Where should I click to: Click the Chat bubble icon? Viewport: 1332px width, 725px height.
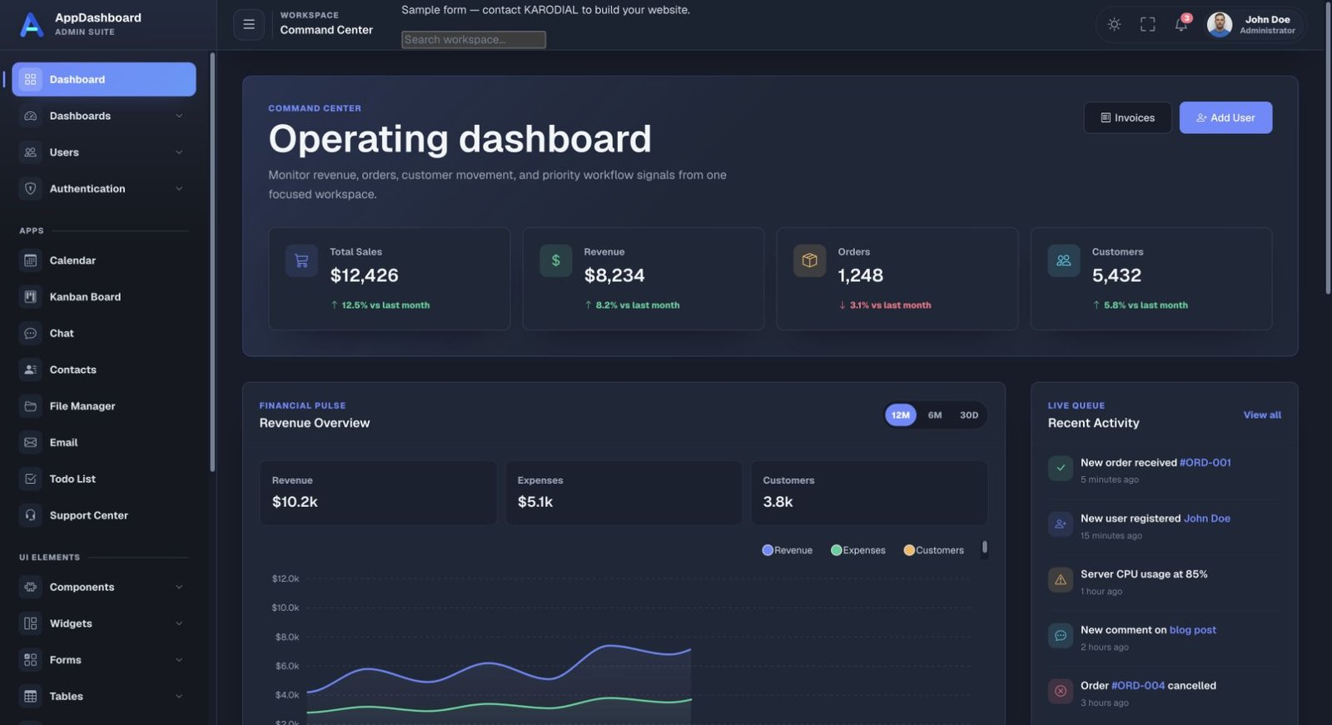pos(31,333)
